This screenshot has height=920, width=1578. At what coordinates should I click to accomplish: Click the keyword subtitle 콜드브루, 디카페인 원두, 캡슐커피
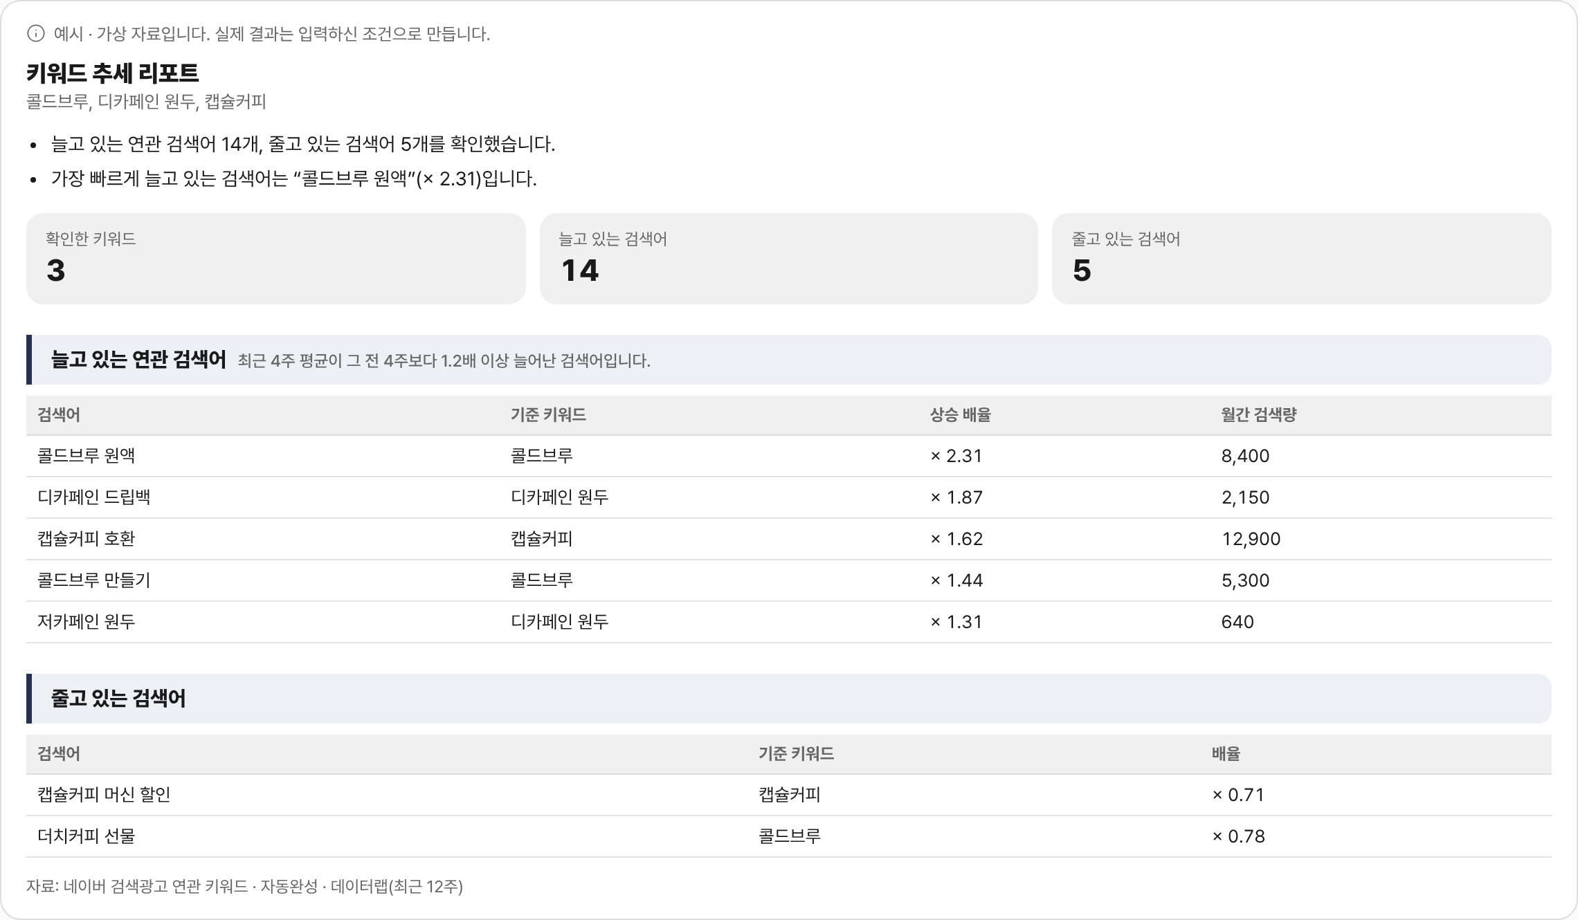pyautogui.click(x=146, y=102)
